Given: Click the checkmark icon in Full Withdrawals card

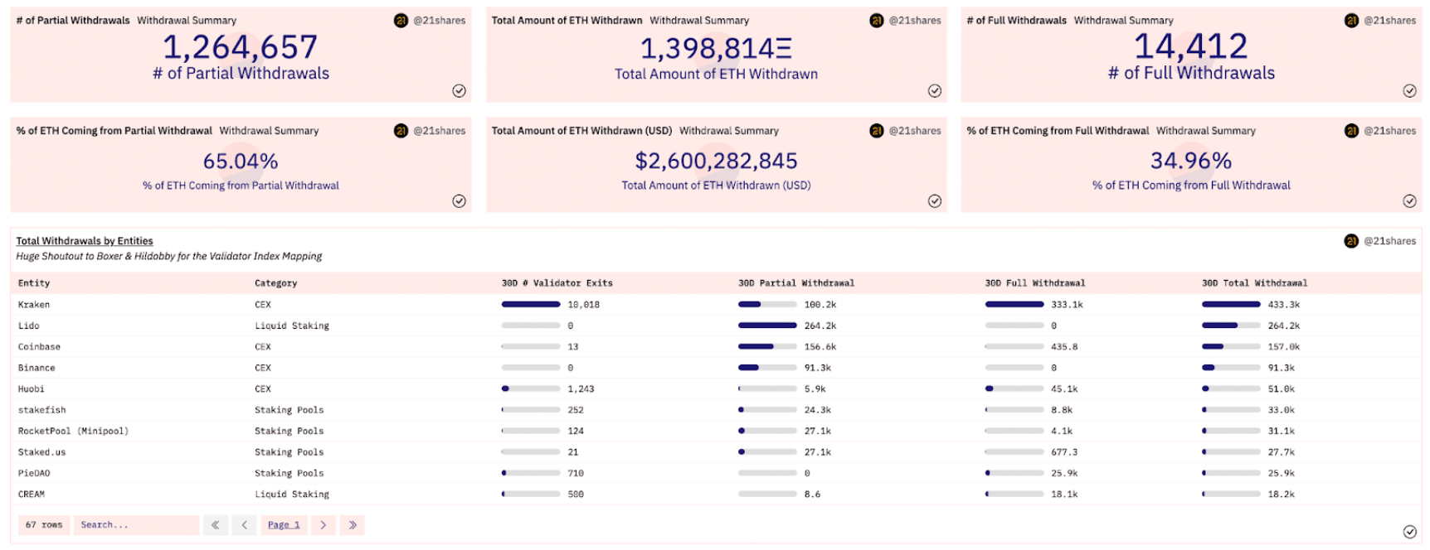Looking at the screenshot, I should (1409, 91).
